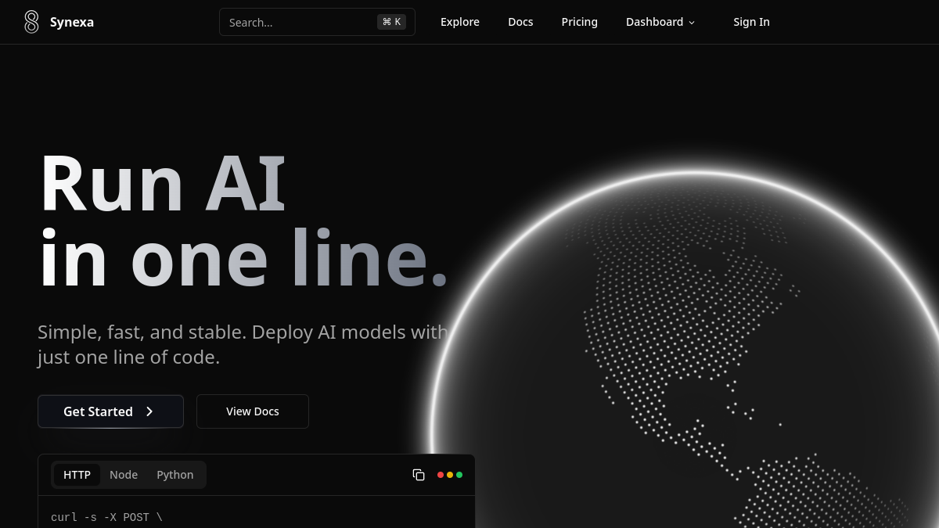This screenshot has width=939, height=528.
Task: Click the Synexa brand name
Action: tap(72, 22)
